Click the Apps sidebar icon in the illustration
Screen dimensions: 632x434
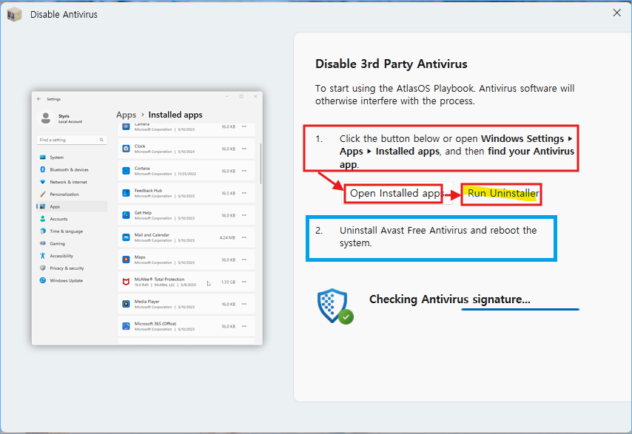tap(43, 206)
